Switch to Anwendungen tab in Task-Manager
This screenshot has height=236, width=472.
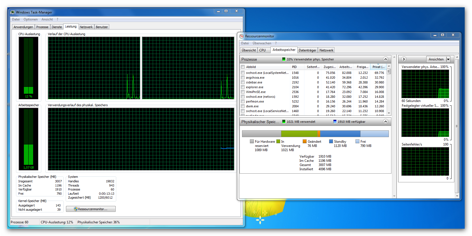tap(23, 27)
